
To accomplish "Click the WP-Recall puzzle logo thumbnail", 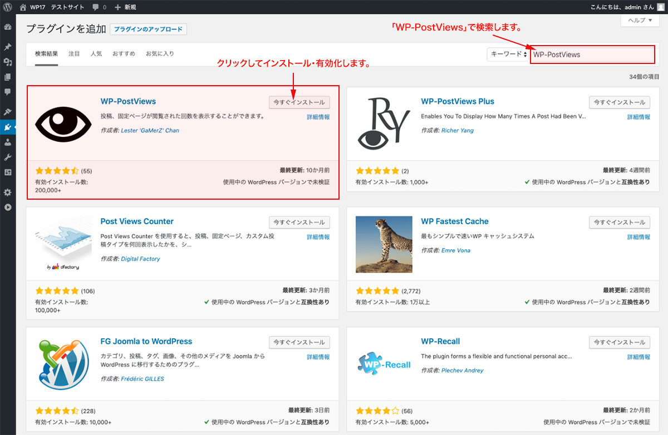I will click(384, 364).
